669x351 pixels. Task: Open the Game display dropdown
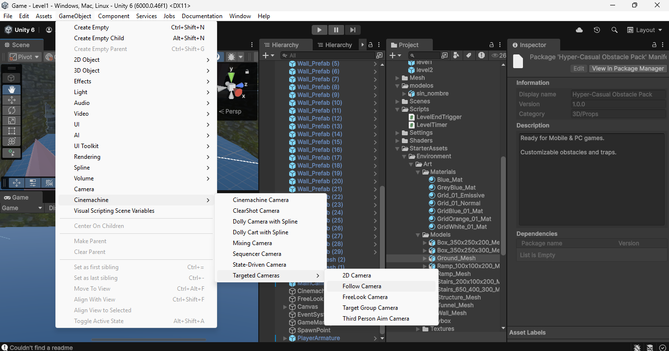point(22,208)
